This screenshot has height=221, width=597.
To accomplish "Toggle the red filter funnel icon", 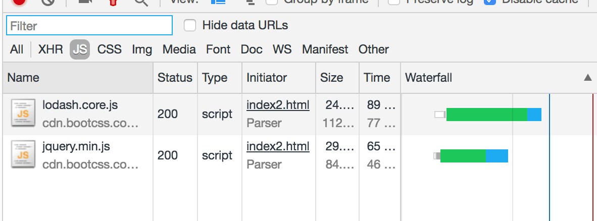I will point(114,2).
